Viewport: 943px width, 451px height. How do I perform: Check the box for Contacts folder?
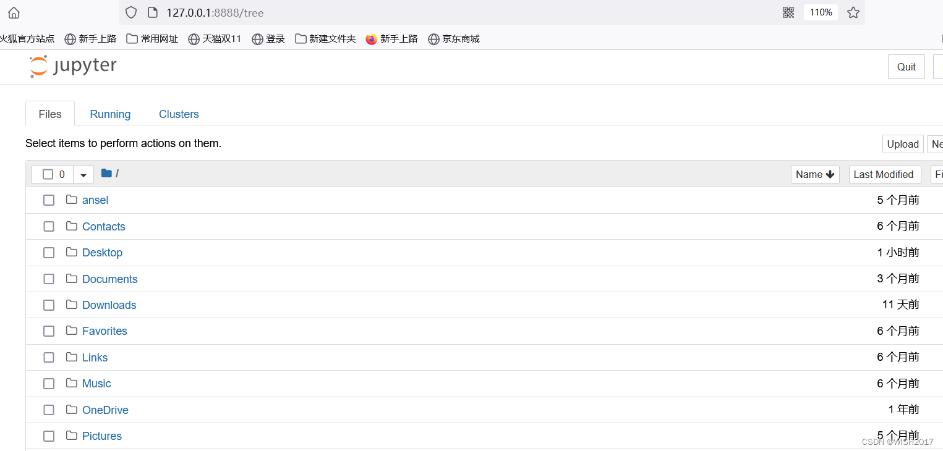tap(49, 227)
